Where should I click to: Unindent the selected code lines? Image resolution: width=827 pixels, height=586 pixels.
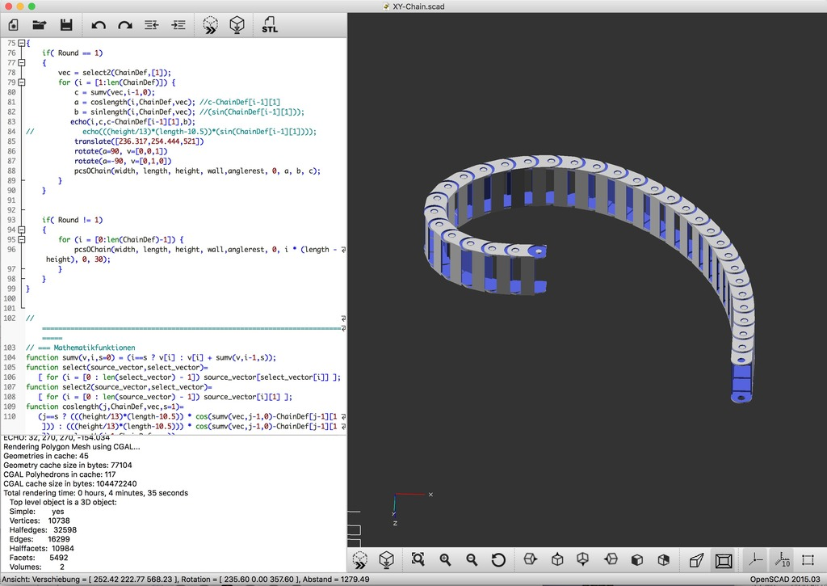pyautogui.click(x=150, y=25)
